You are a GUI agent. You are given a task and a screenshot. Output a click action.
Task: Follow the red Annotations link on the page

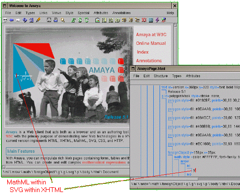[x=149, y=60]
